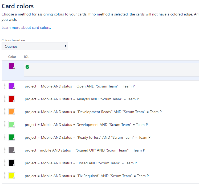The width and height of the screenshot is (199, 191).
Task: Click the green JQL valid checkmark icon
Action: (x=27, y=67)
